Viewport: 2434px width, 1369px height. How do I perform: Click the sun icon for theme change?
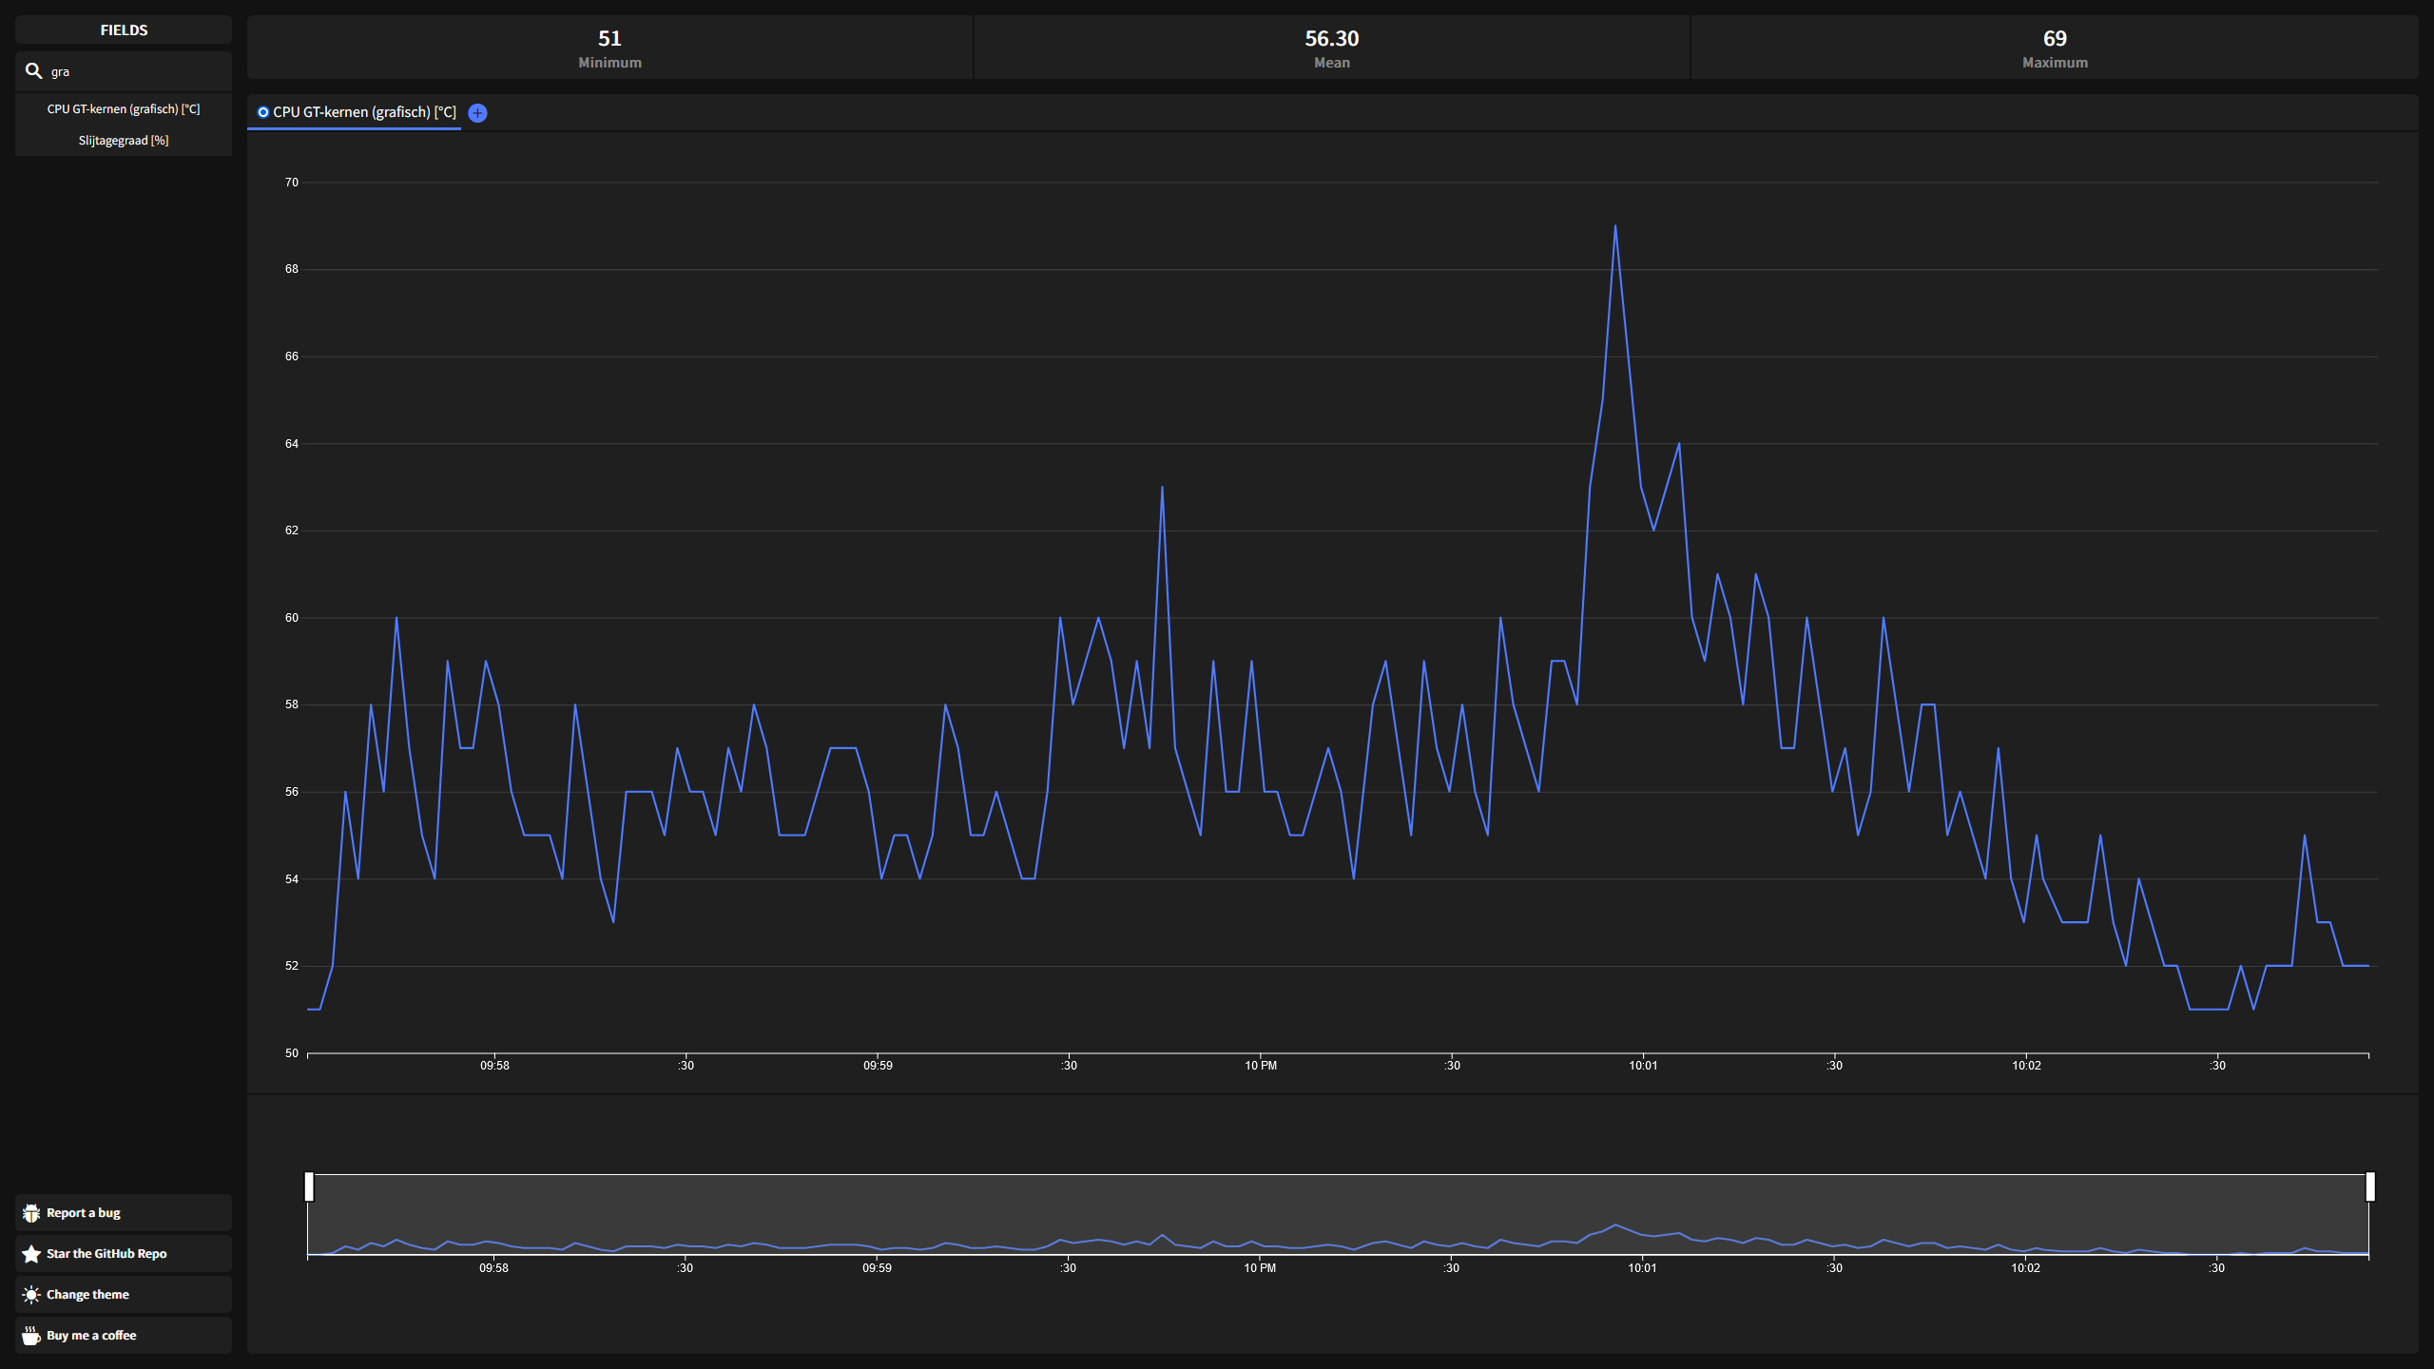(x=31, y=1295)
